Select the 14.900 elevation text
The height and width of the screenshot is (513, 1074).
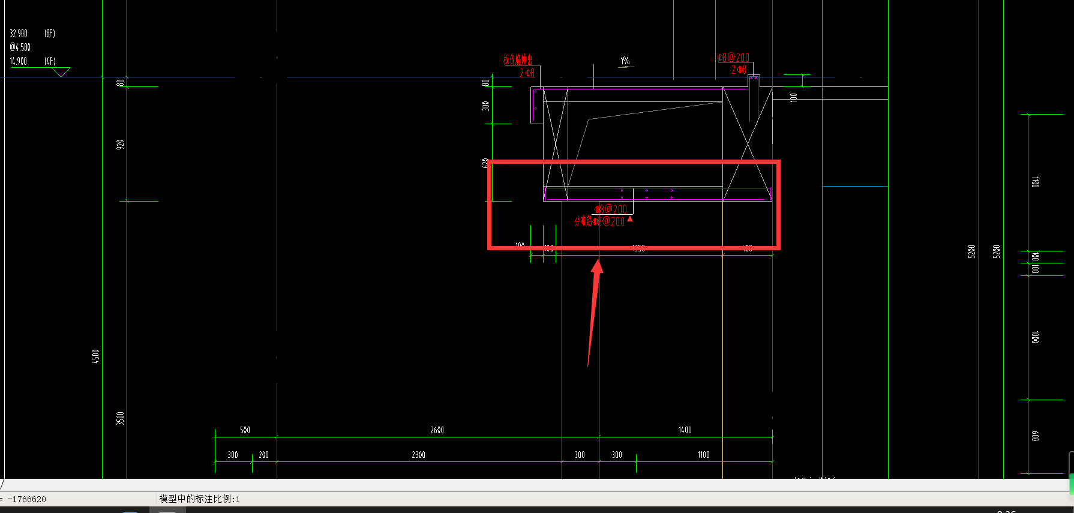(19, 61)
